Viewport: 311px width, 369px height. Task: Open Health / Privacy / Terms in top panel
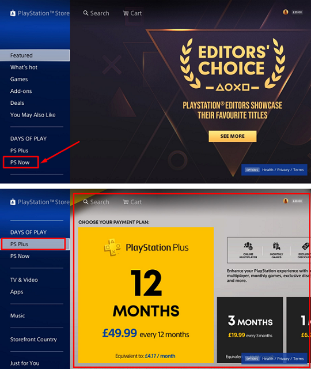pyautogui.click(x=283, y=170)
